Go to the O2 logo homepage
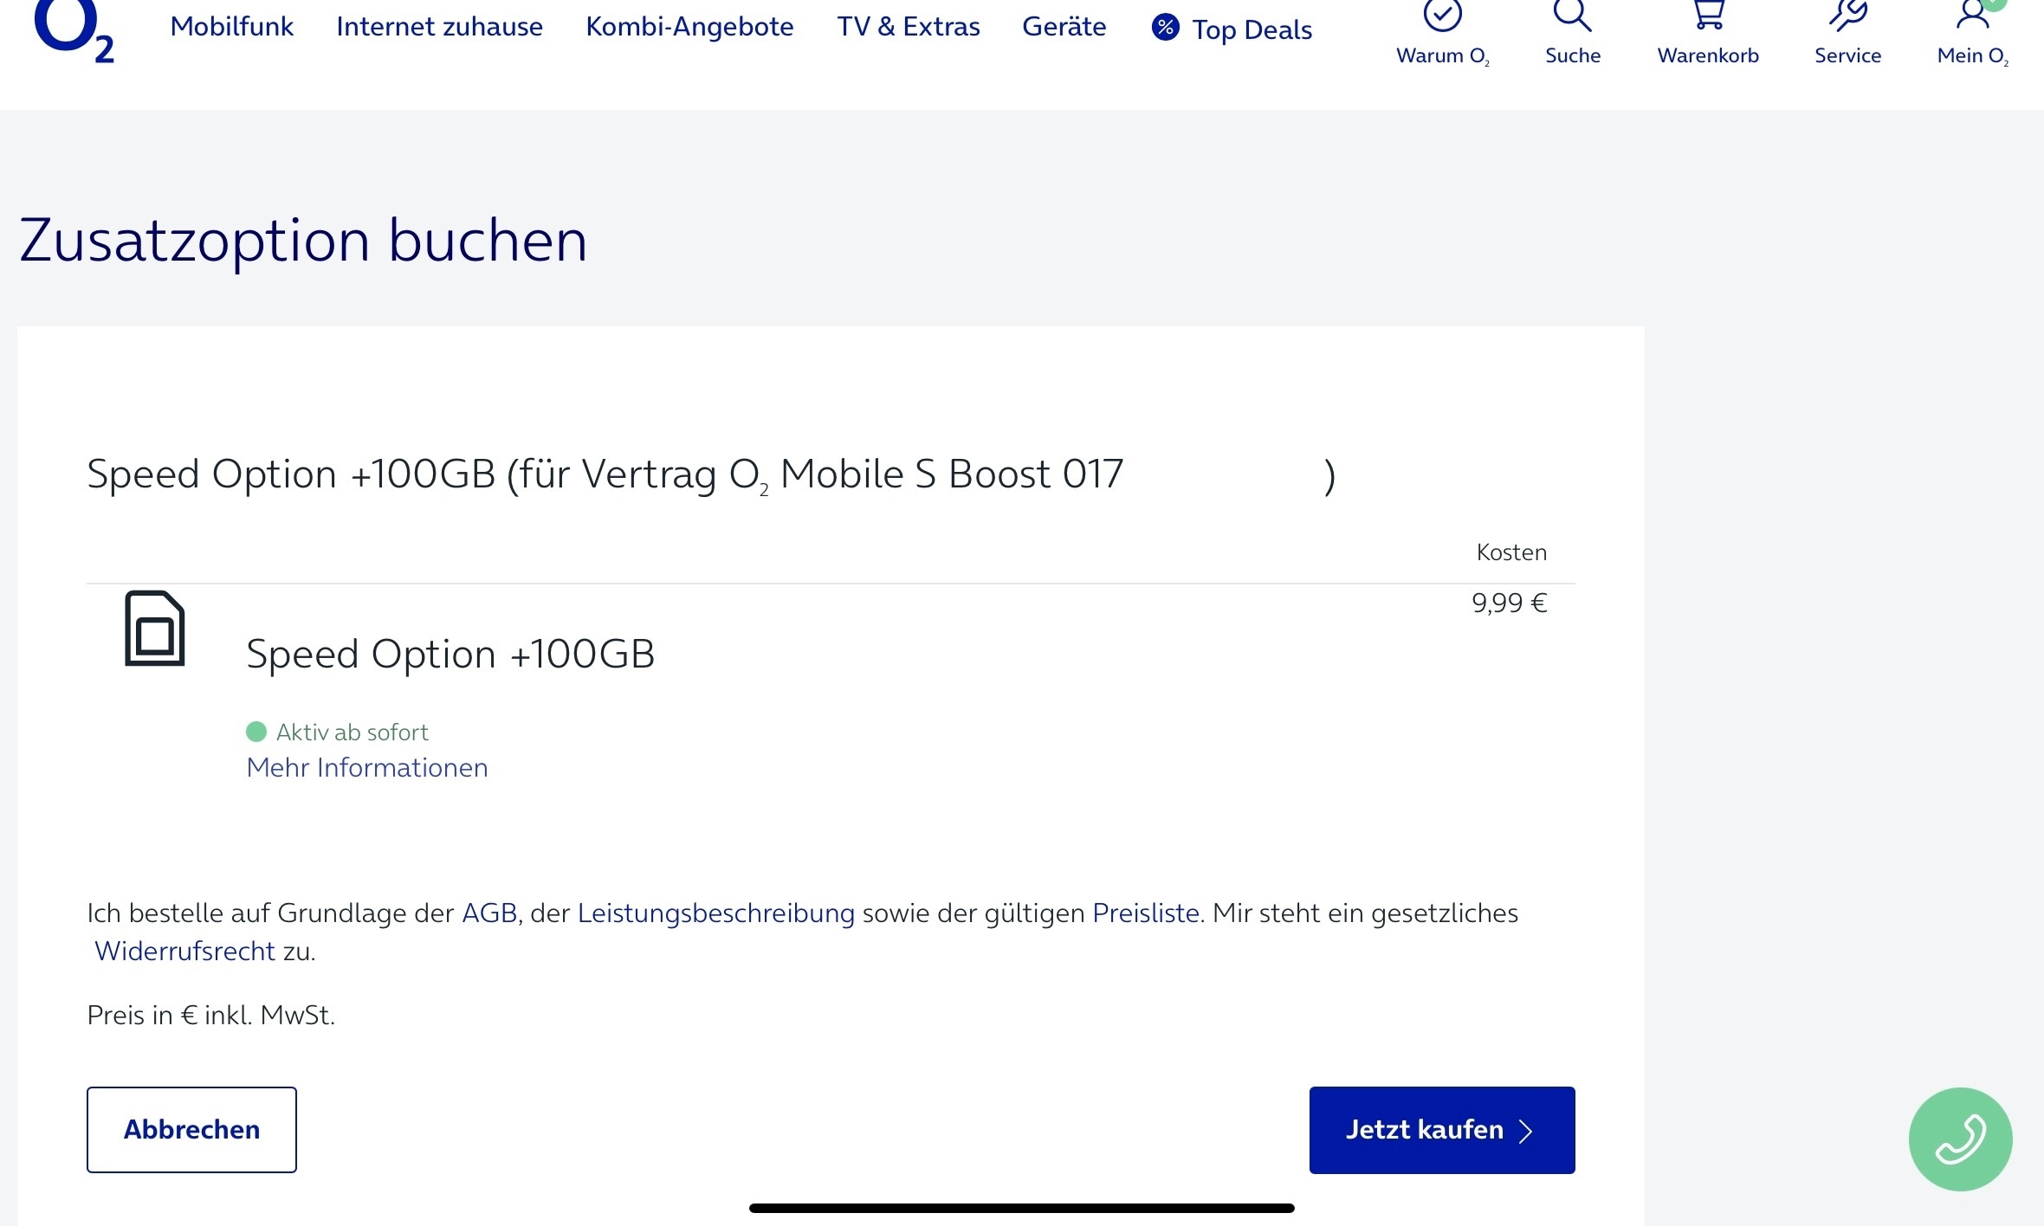Screen dimensions: 2044x1226 click(74, 31)
